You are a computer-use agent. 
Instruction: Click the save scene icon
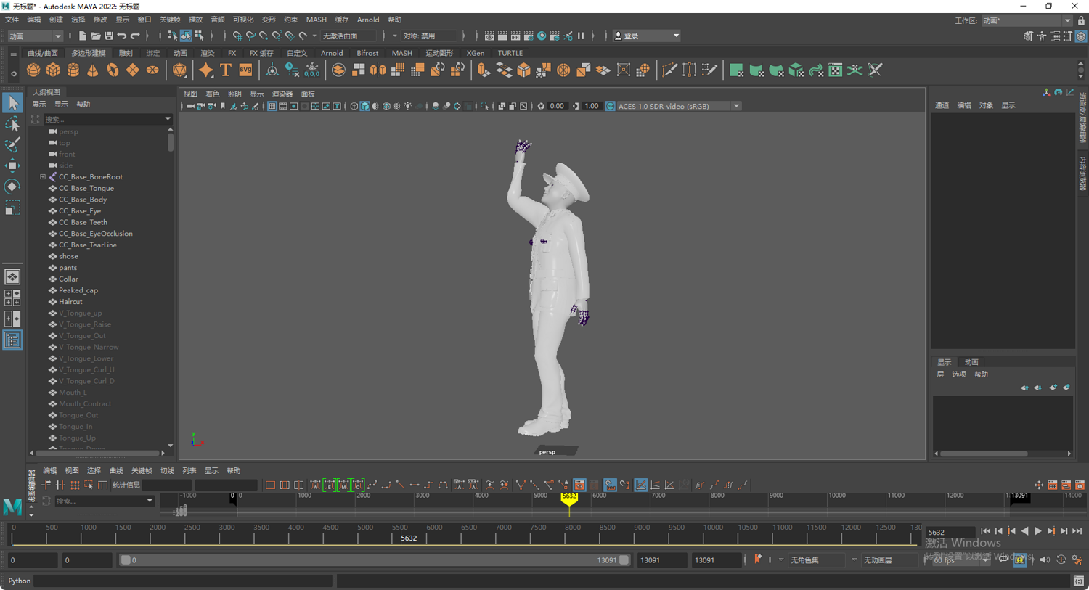point(108,36)
